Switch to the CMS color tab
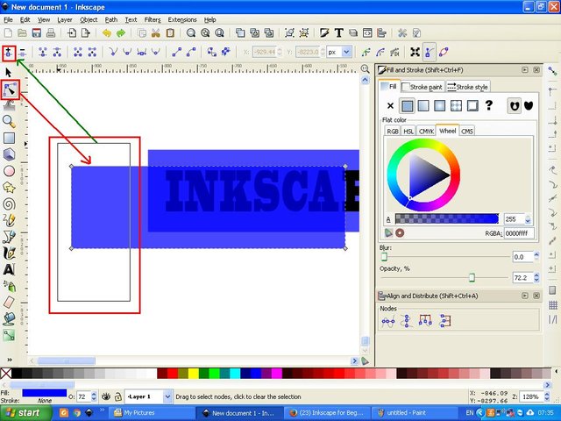561x421 pixels. point(467,132)
